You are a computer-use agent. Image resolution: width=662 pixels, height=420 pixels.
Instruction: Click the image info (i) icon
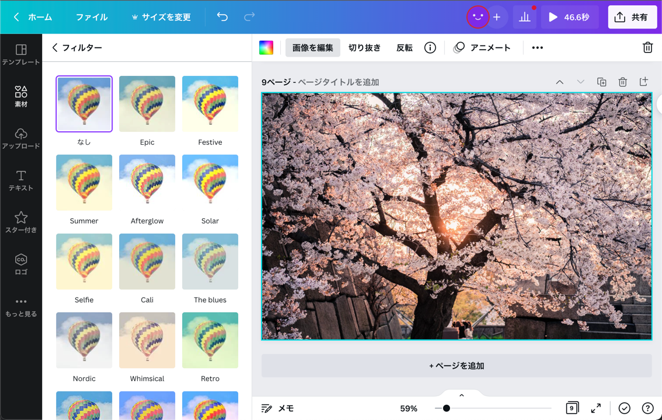pyautogui.click(x=430, y=48)
